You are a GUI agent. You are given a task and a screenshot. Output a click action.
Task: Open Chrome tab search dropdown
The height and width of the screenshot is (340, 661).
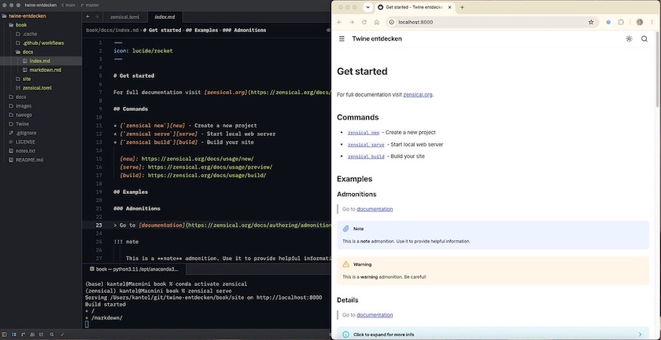[x=367, y=7]
